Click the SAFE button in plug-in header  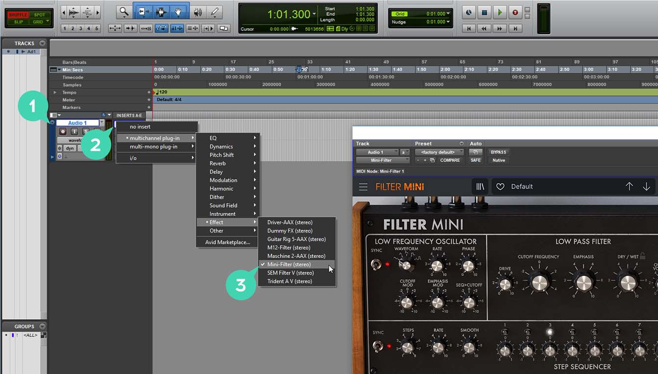tap(476, 160)
